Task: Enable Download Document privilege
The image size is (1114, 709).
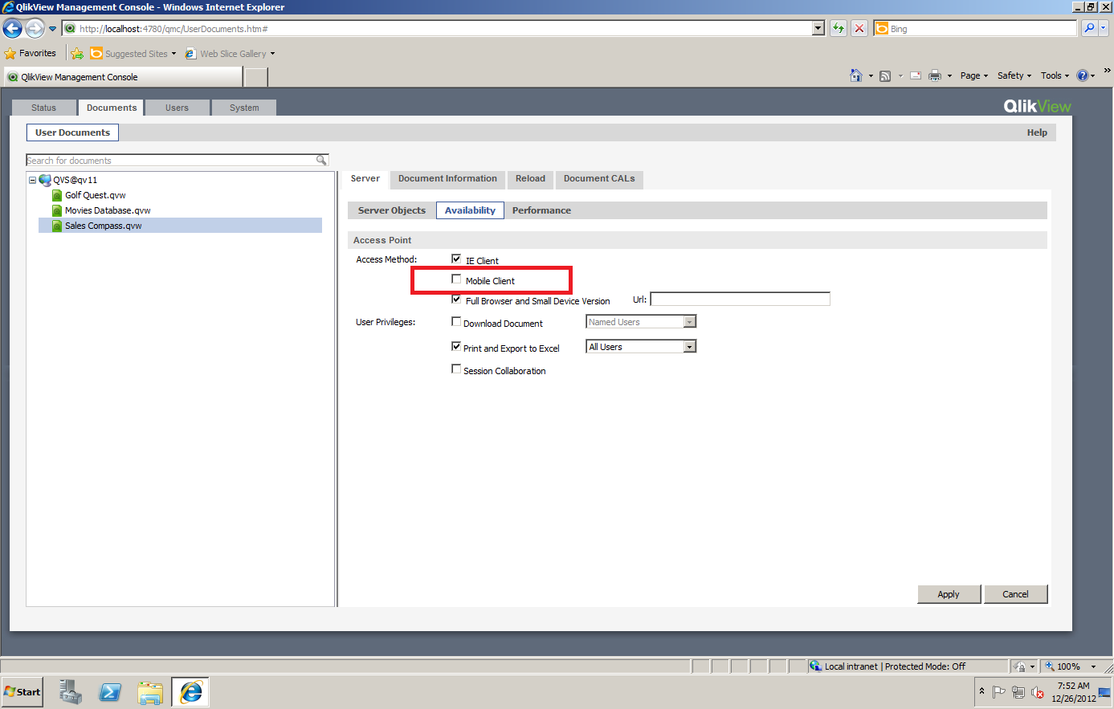Action: 456,321
